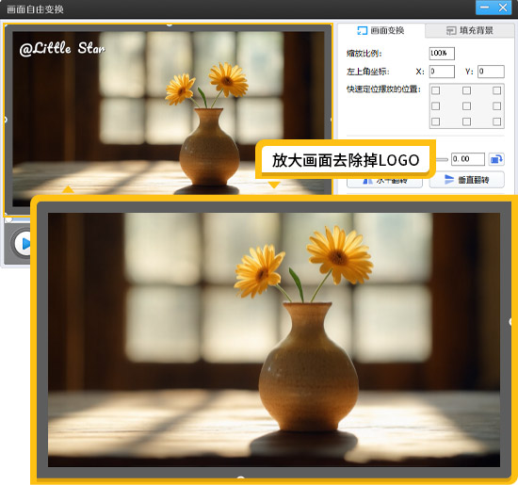
Task: Focus the X coordinate input field
Action: tap(442, 72)
